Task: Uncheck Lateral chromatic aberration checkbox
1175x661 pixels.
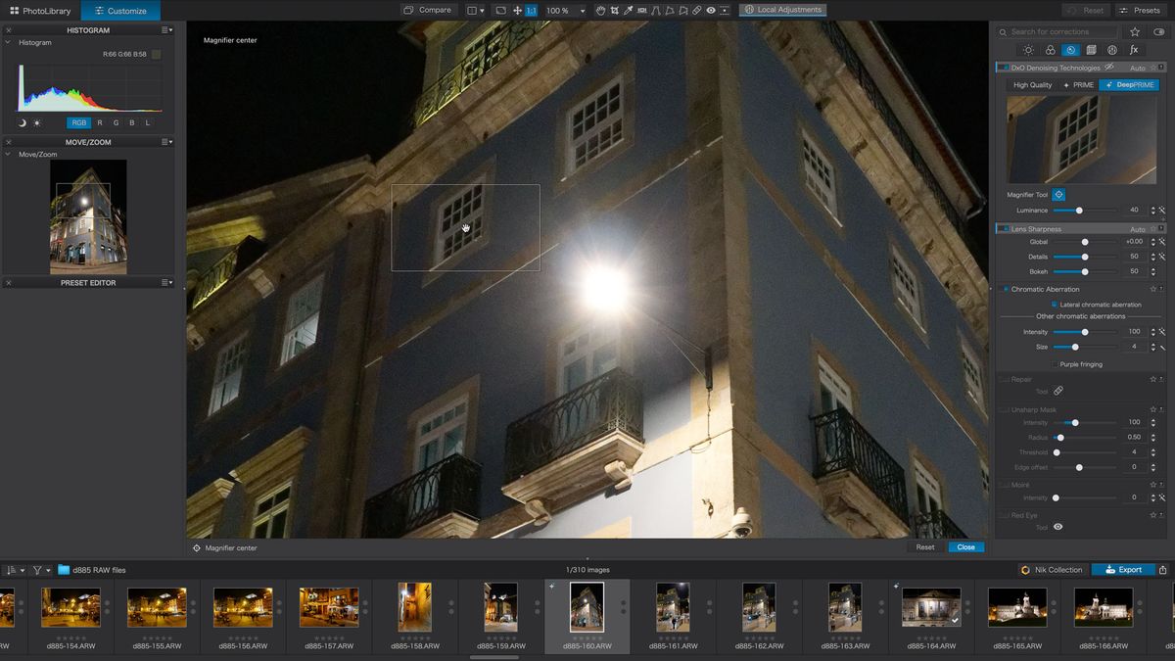Action: click(x=1054, y=305)
